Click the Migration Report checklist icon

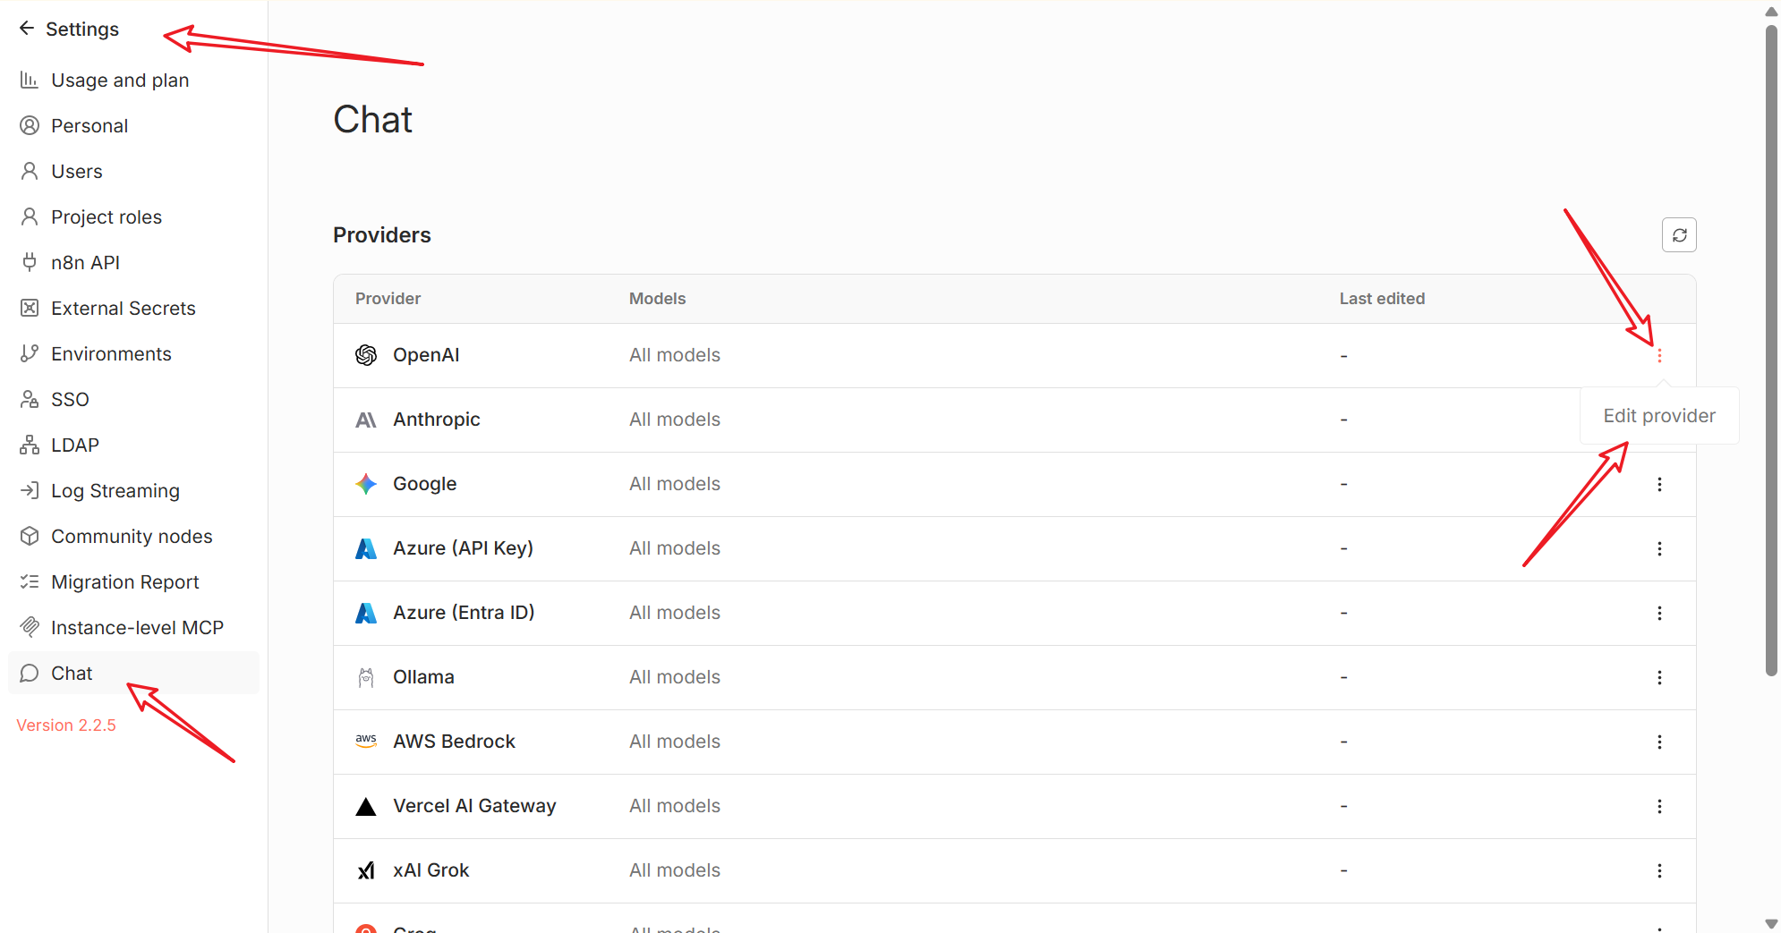tap(30, 582)
